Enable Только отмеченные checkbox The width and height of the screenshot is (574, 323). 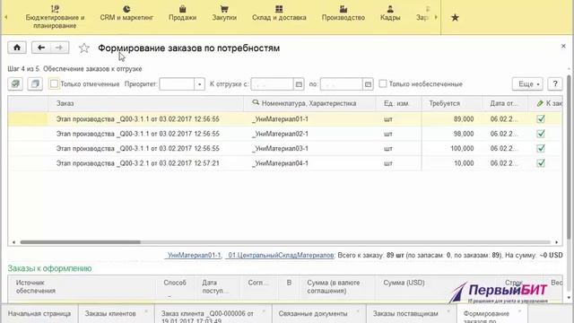tap(54, 83)
